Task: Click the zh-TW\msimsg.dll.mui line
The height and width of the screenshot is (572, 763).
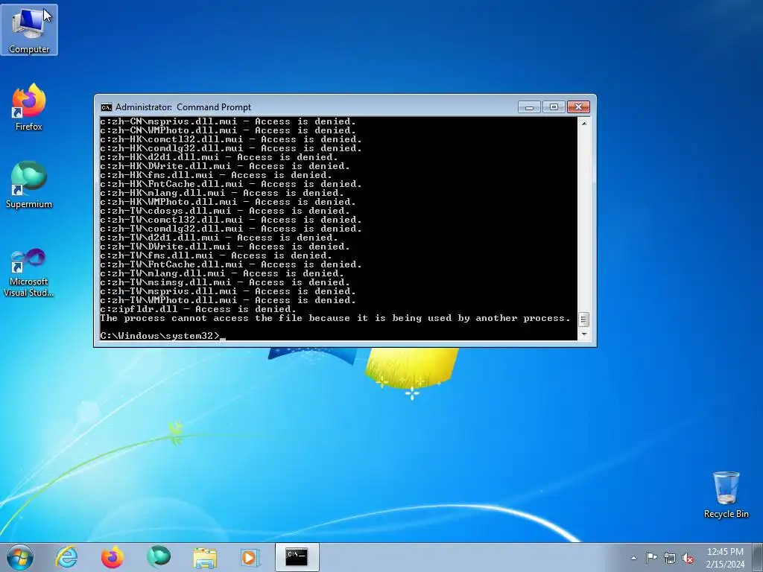Action: click(225, 282)
